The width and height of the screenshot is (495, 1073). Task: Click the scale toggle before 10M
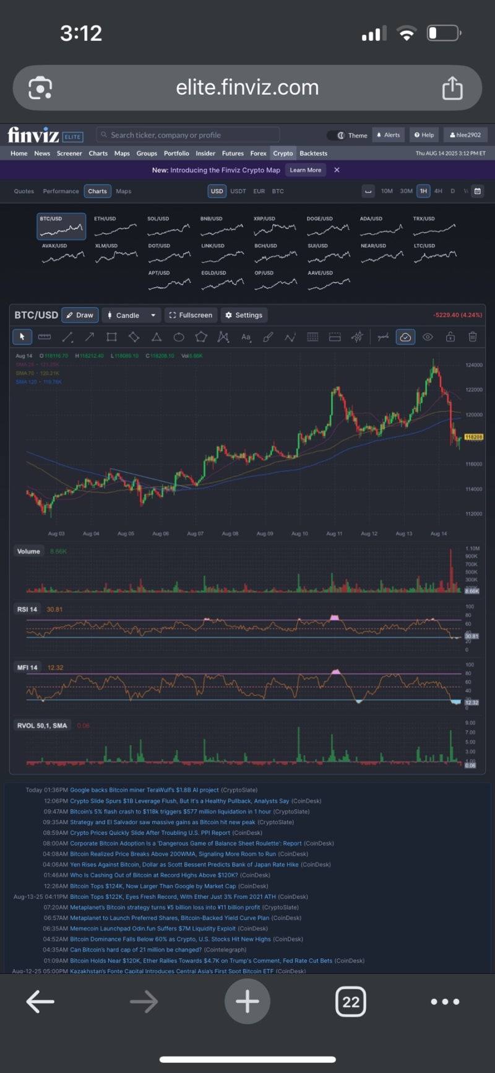coord(368,191)
